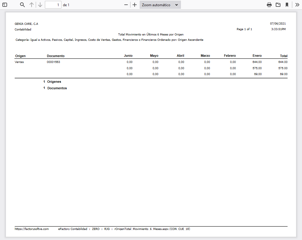Zoom in with the plus button

coord(135,5)
